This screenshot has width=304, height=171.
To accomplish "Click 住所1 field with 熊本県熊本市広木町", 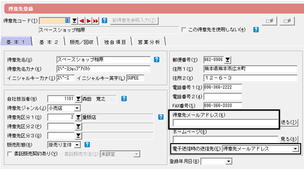I will (x=250, y=69).
